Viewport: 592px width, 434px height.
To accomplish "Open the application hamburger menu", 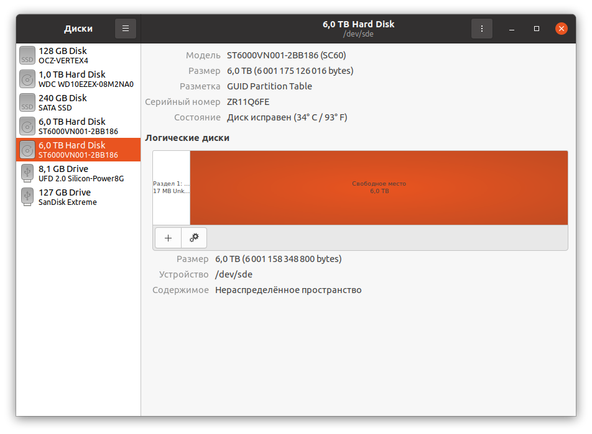I will coord(125,29).
